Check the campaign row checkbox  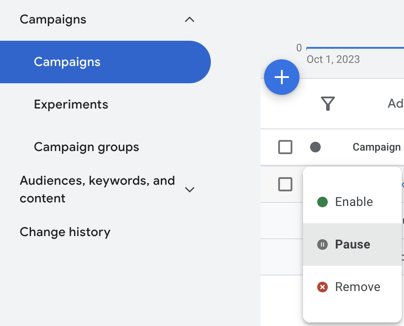(x=285, y=184)
